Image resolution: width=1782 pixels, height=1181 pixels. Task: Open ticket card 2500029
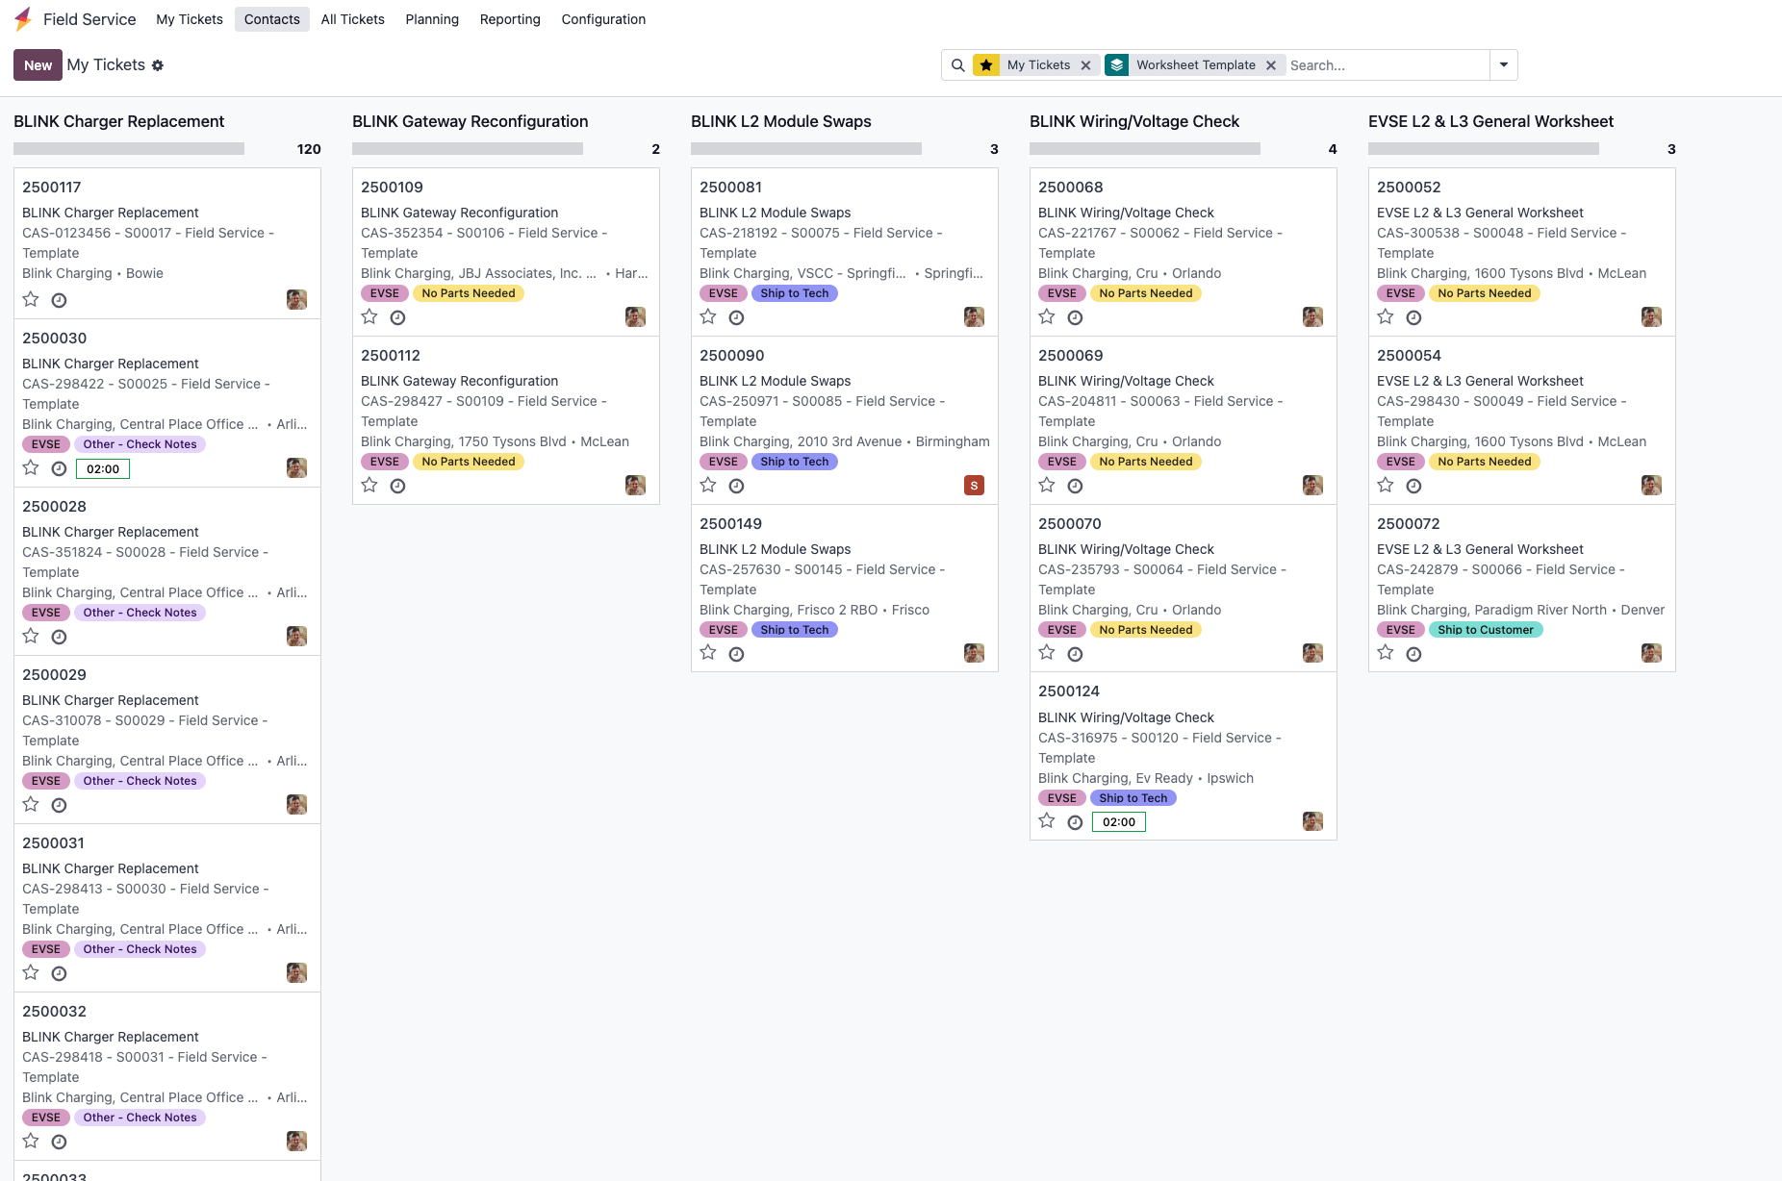[x=167, y=740]
